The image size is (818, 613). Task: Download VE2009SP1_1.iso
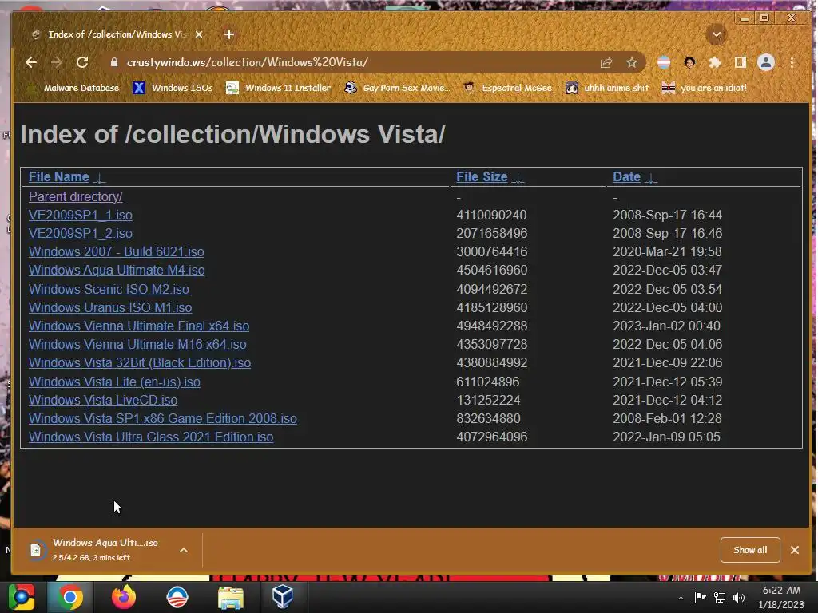(81, 215)
